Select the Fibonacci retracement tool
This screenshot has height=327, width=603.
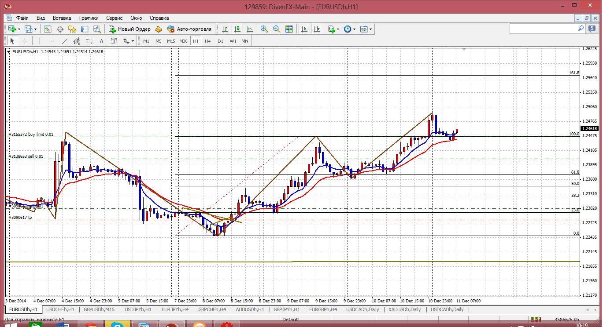pos(89,41)
